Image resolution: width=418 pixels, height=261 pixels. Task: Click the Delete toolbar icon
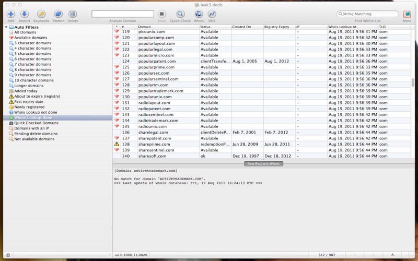tap(73, 14)
